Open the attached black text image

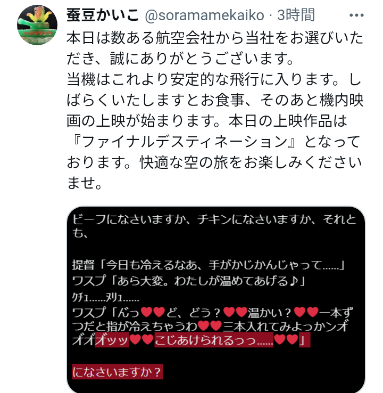pos(216,299)
